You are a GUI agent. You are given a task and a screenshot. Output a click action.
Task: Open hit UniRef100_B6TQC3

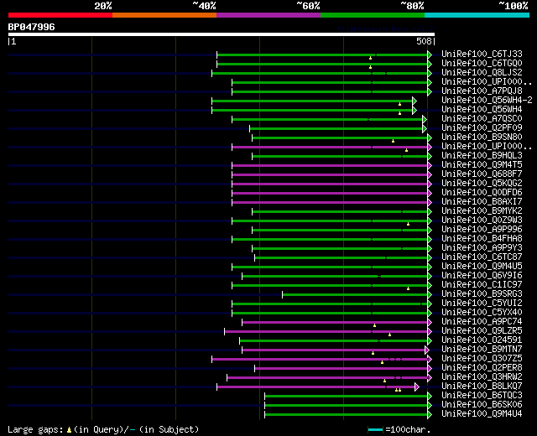click(482, 396)
